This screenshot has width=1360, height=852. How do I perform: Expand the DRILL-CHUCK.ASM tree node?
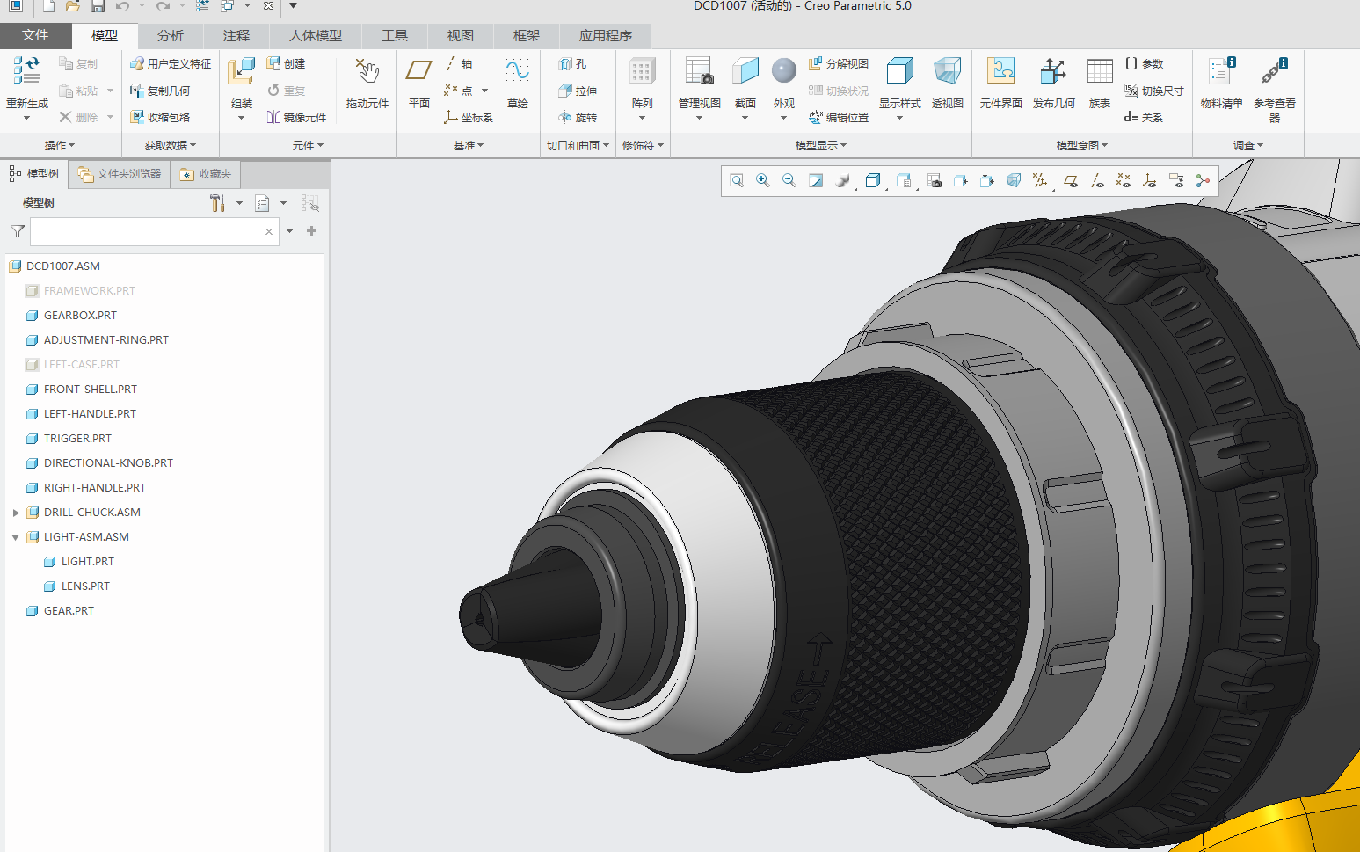16,512
